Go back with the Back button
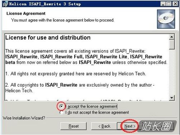The width and height of the screenshot is (180, 135). (x=104, y=126)
